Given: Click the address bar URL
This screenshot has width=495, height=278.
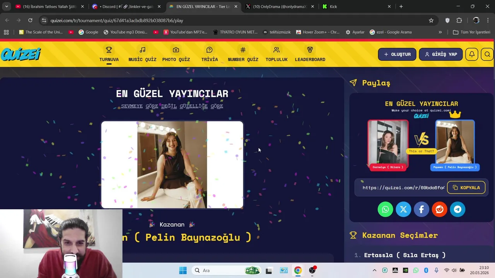Looking at the screenshot, I should coord(117,20).
